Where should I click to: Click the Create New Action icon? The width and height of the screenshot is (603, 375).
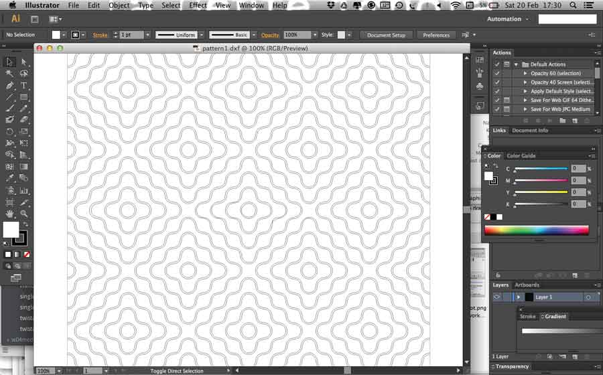click(575, 121)
